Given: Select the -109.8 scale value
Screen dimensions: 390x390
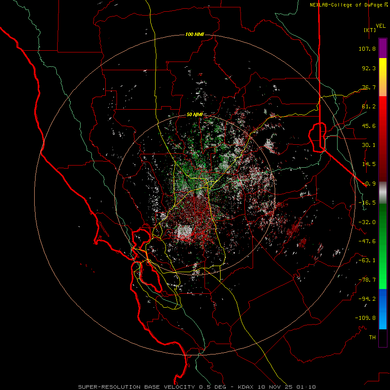Looking at the screenshot, I should point(365,318).
